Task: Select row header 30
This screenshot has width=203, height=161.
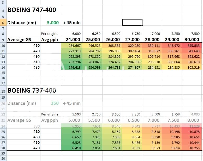Action: [x=3, y=159]
